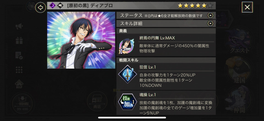Tap the back arrow icon

pyautogui.click(x=40, y=8)
